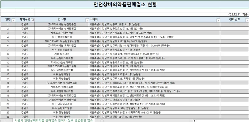Click the 전화번호 header cell
Image resolution: width=249 pixels, height=122 pixels.
click(x=235, y=19)
